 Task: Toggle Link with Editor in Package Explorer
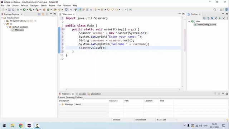tap(43, 14)
